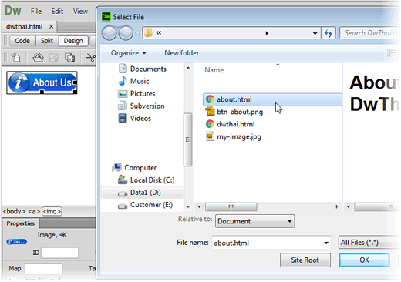Click the navigation pane vertical scrollbar thumb
Screen dimensions: 401x282
pos(188,139)
